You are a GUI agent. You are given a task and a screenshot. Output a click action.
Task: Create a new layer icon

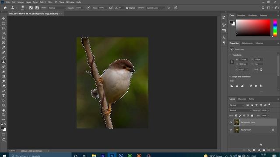269,150
